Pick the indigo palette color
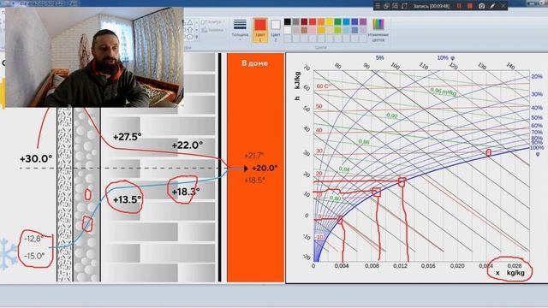The width and height of the screenshot is (548, 308). [x=354, y=21]
